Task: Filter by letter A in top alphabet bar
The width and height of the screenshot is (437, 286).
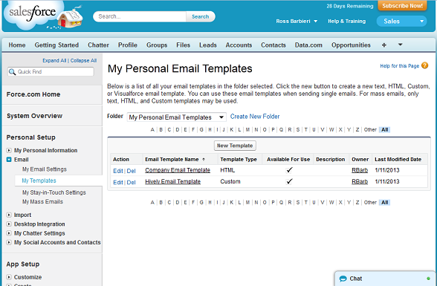Action: tap(152, 130)
